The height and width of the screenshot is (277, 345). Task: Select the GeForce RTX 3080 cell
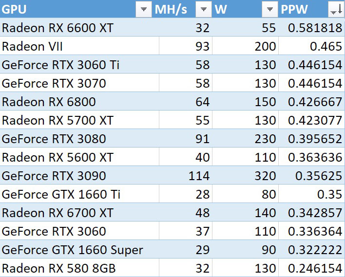coord(79,138)
